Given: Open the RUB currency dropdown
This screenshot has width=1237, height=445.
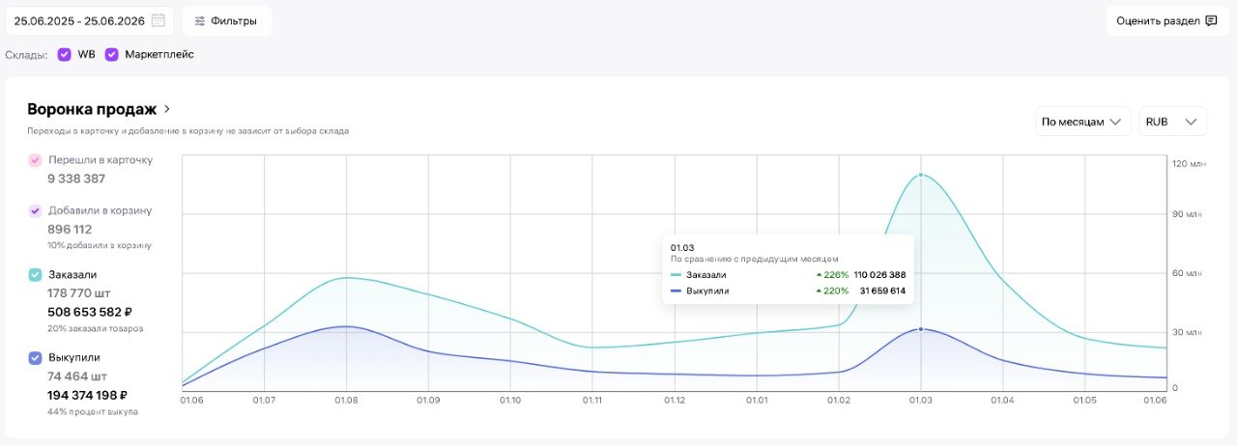Looking at the screenshot, I should tap(1172, 122).
